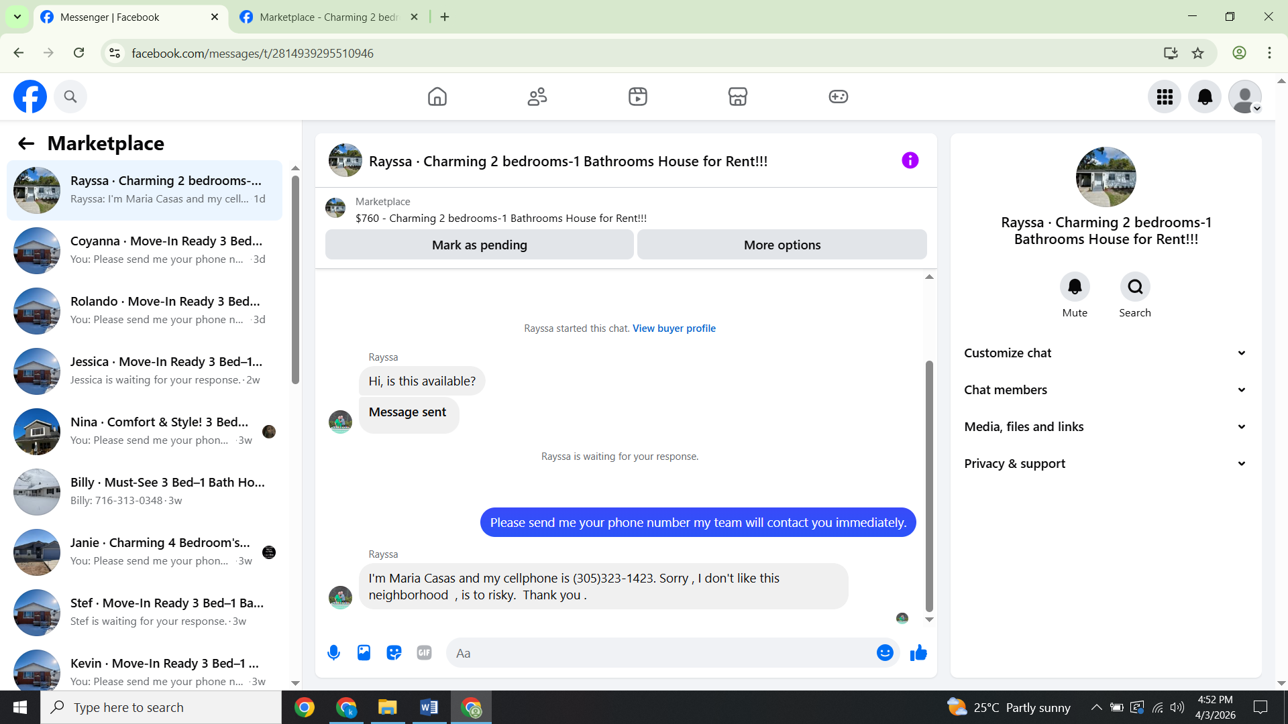The image size is (1288, 724).
Task: Expand the Media, files and links section
Action: click(x=1106, y=427)
